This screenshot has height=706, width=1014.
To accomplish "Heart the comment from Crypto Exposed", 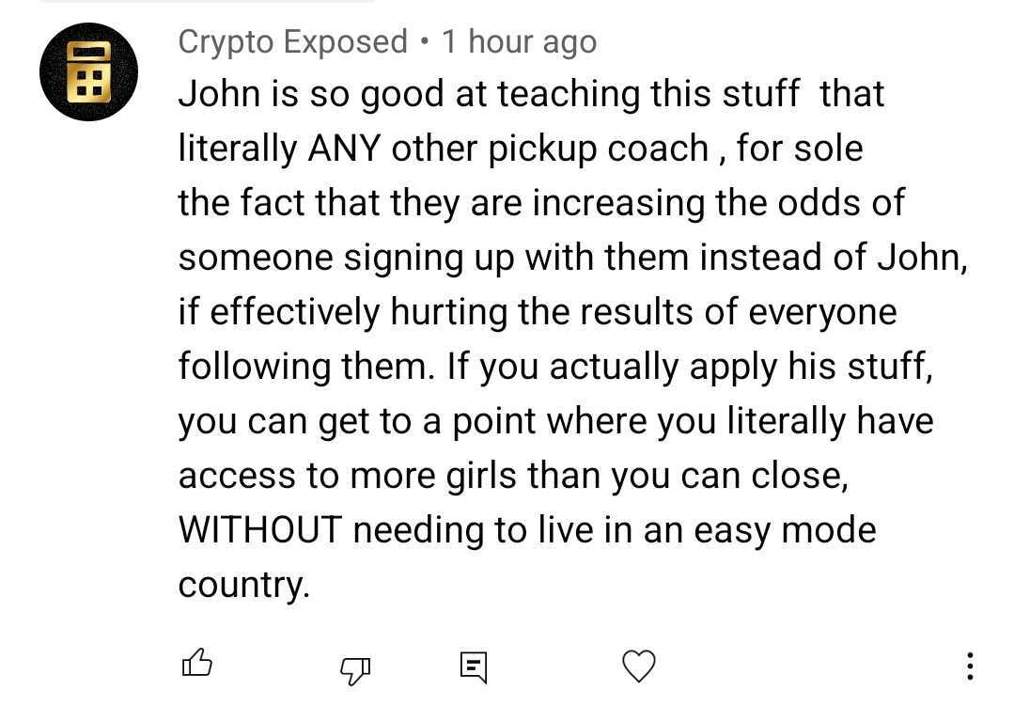I will pyautogui.click(x=639, y=666).
